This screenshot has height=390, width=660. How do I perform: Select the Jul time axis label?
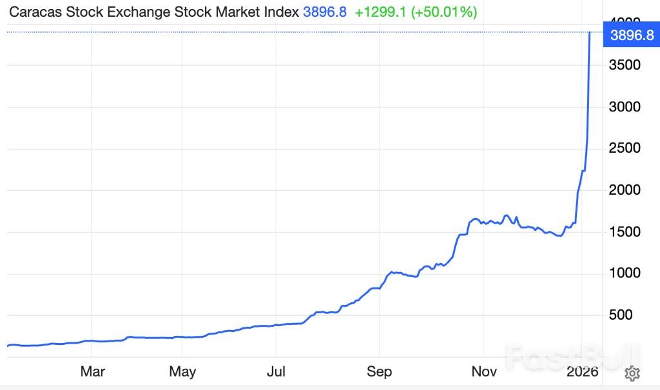coord(276,372)
